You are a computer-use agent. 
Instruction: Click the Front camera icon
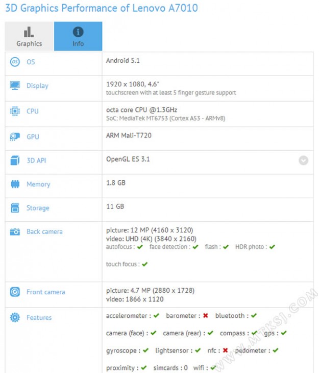(15, 292)
